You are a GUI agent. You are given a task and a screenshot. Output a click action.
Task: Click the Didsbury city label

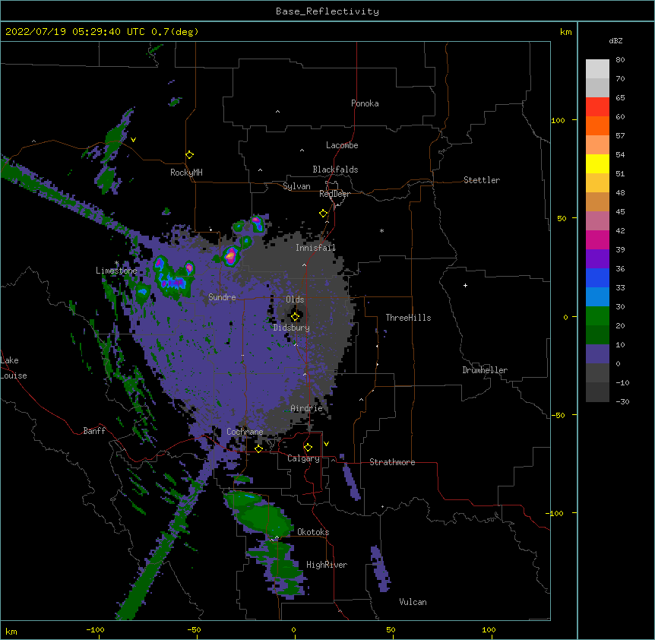coord(292,328)
